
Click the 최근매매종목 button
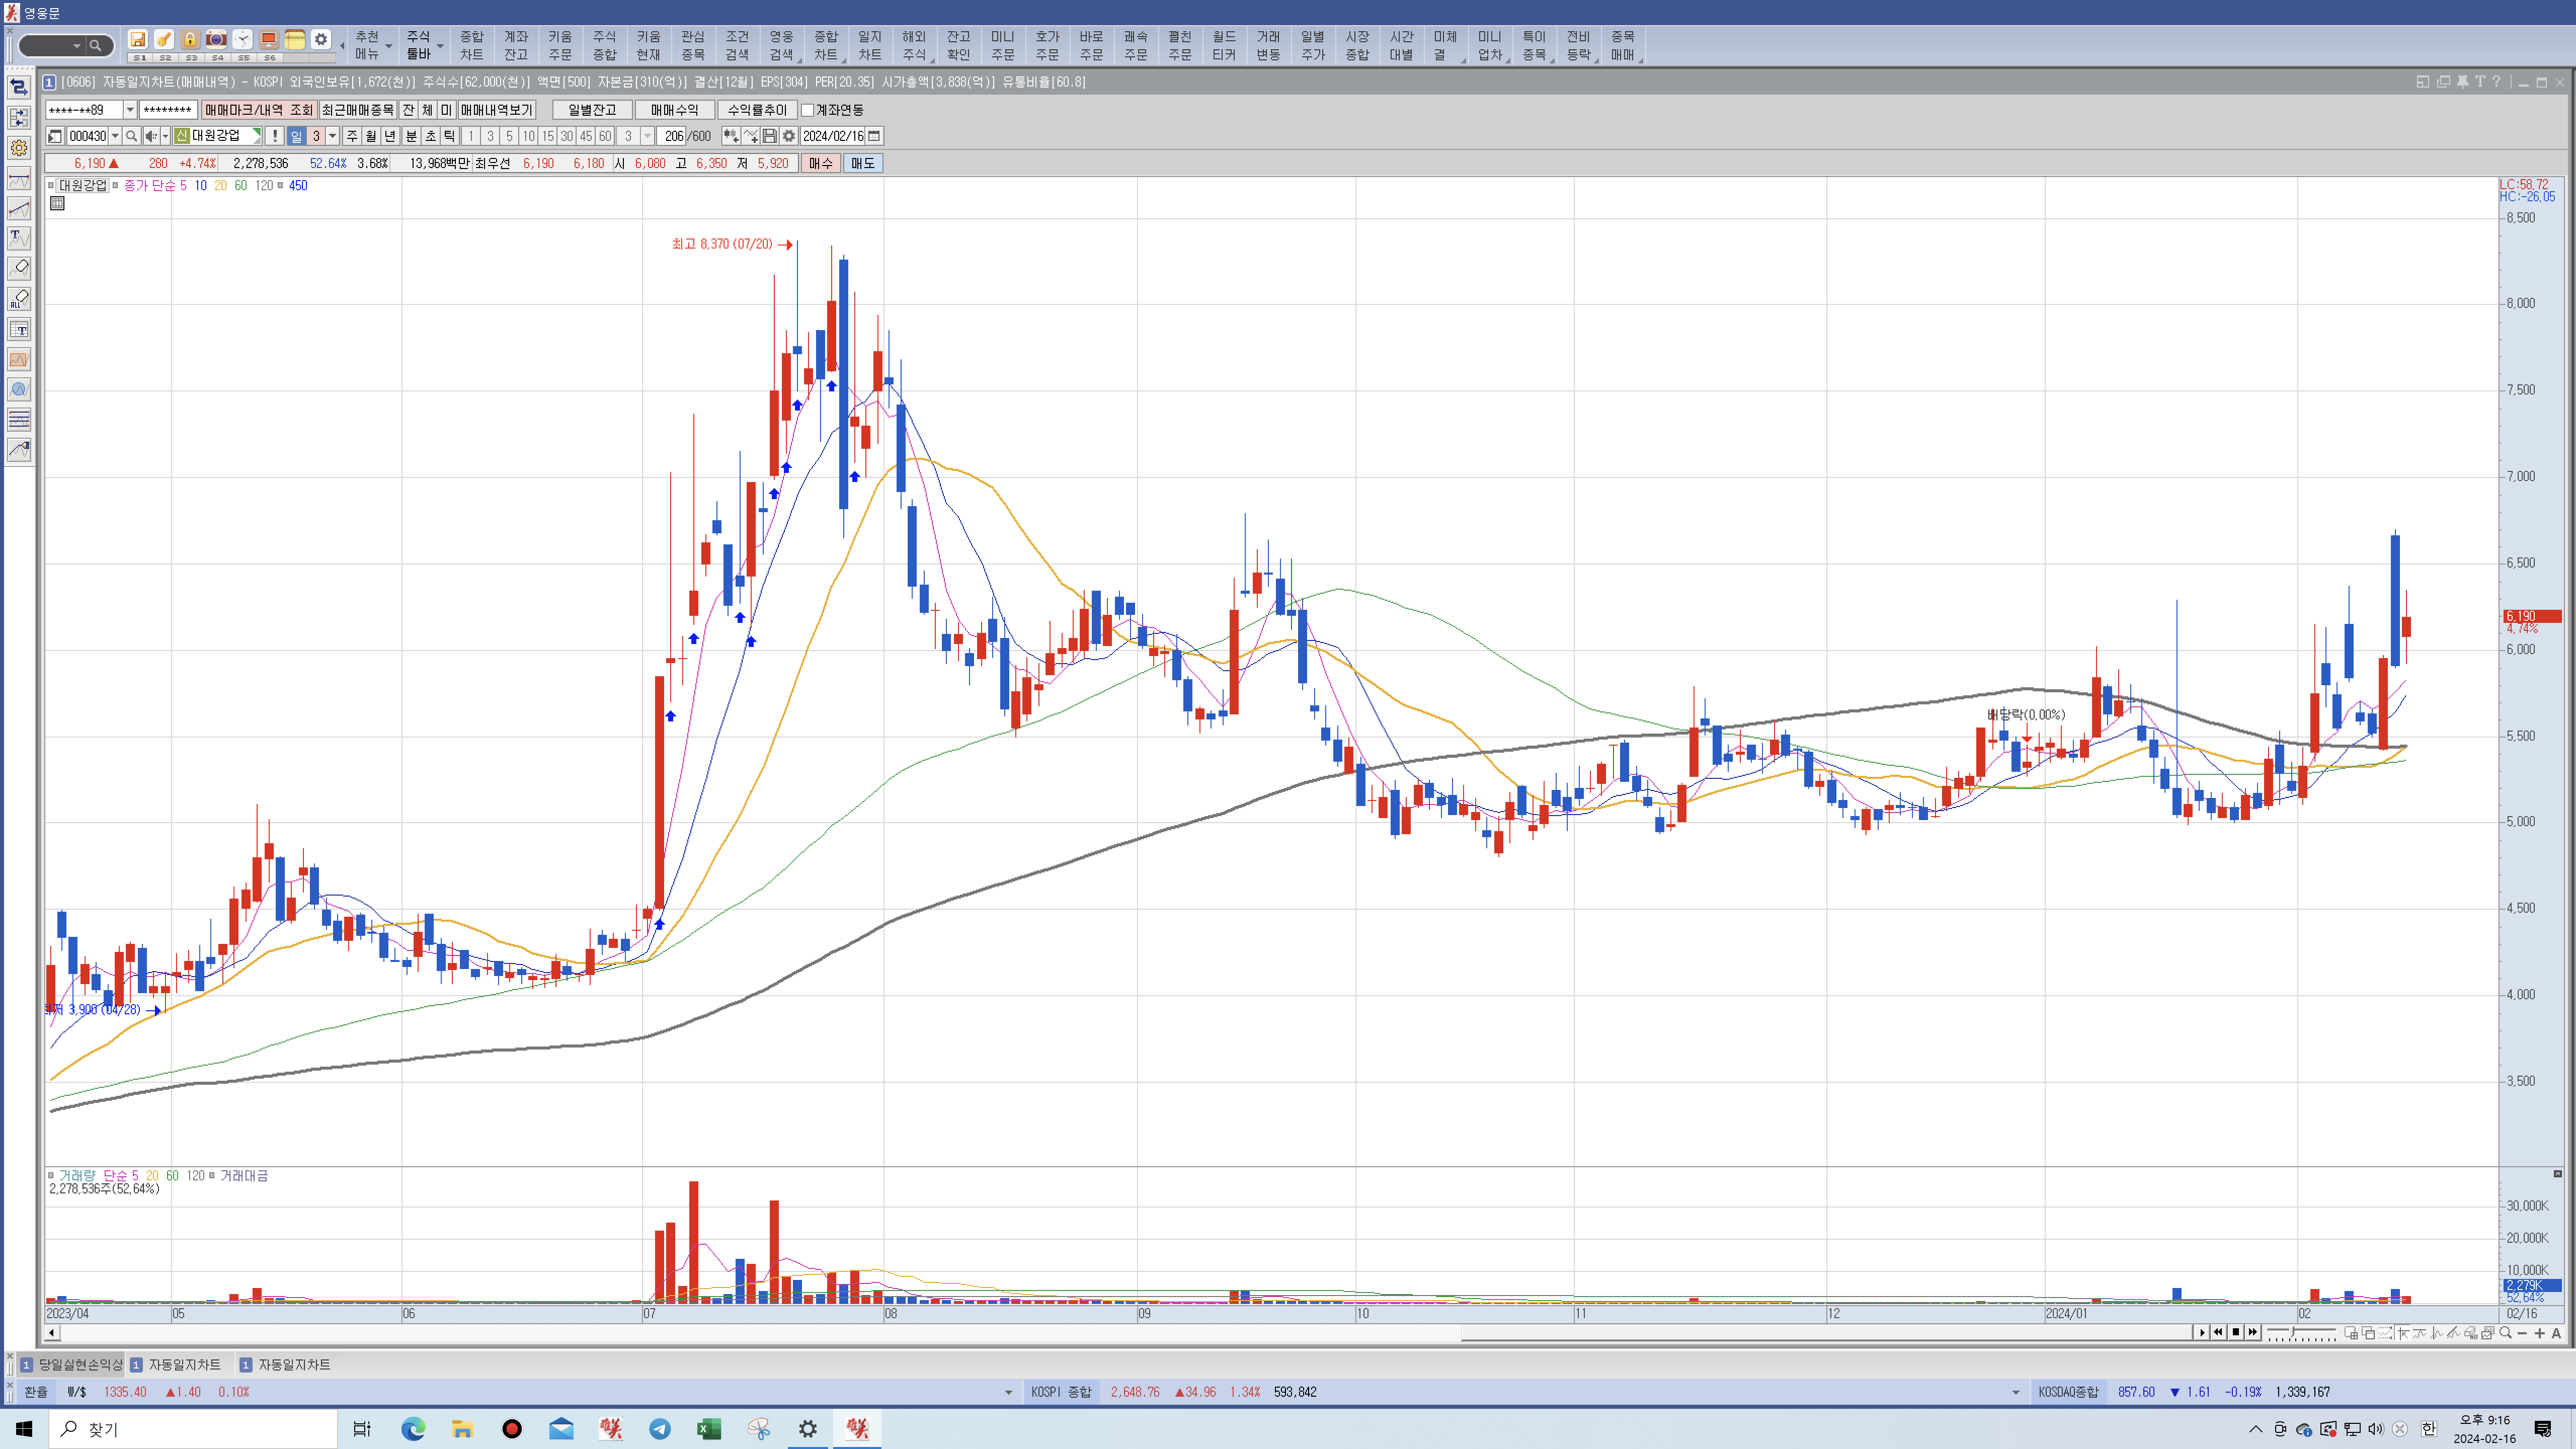[358, 110]
